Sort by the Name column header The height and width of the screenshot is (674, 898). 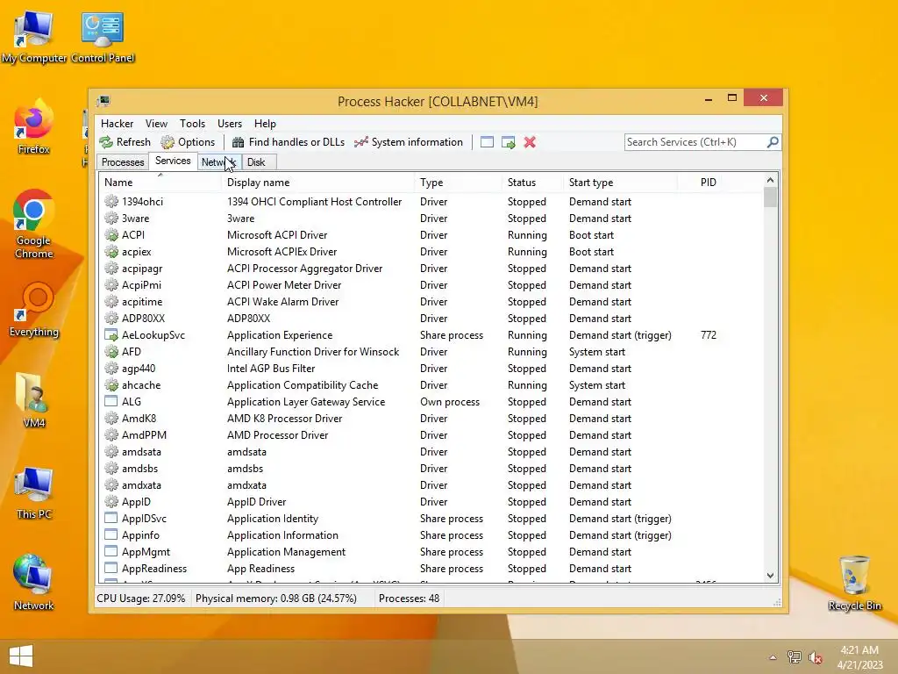pos(160,183)
